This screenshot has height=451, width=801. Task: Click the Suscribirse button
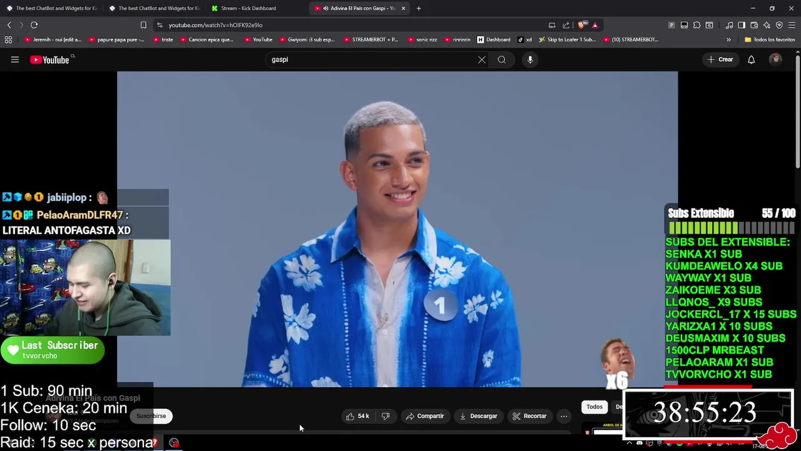click(151, 416)
